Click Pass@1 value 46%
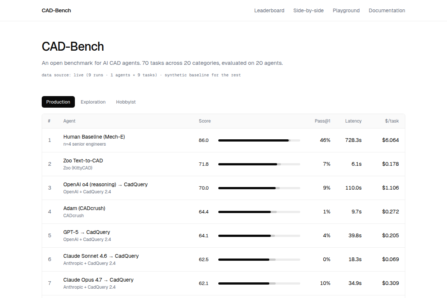Image resolution: width=447 pixels, height=298 pixels. pos(325,140)
